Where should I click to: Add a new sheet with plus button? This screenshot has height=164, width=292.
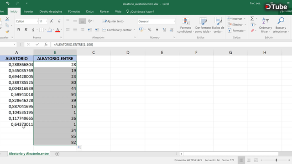(x=57, y=154)
